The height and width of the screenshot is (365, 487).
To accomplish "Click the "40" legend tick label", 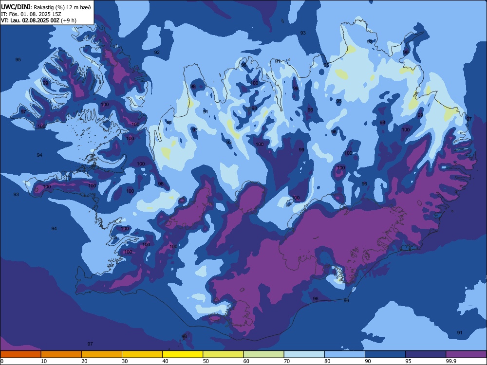I will point(165,361).
